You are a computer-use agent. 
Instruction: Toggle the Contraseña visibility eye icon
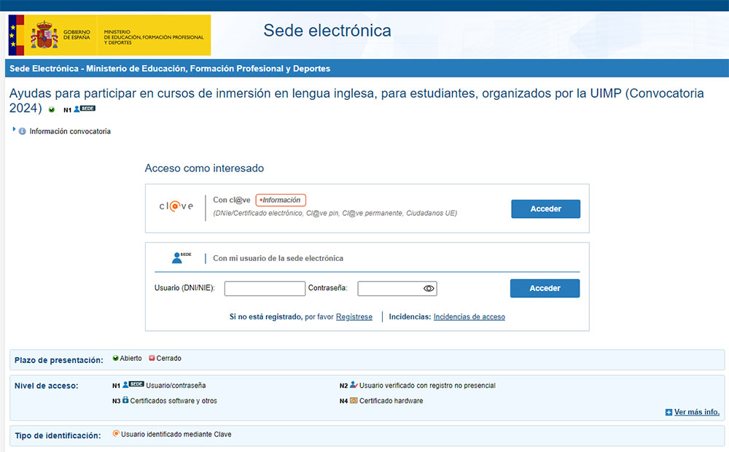coord(429,288)
